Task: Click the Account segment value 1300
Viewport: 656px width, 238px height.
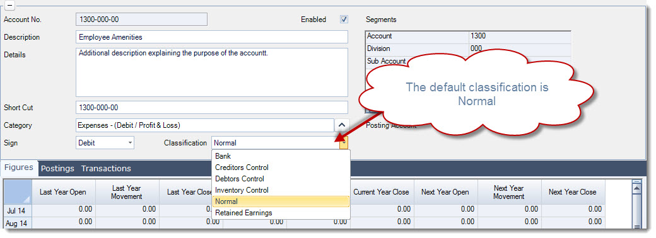Action: tap(520, 37)
